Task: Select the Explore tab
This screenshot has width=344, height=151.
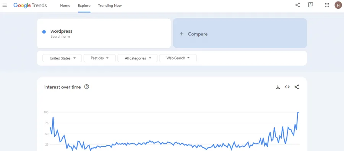Action: (x=84, y=6)
